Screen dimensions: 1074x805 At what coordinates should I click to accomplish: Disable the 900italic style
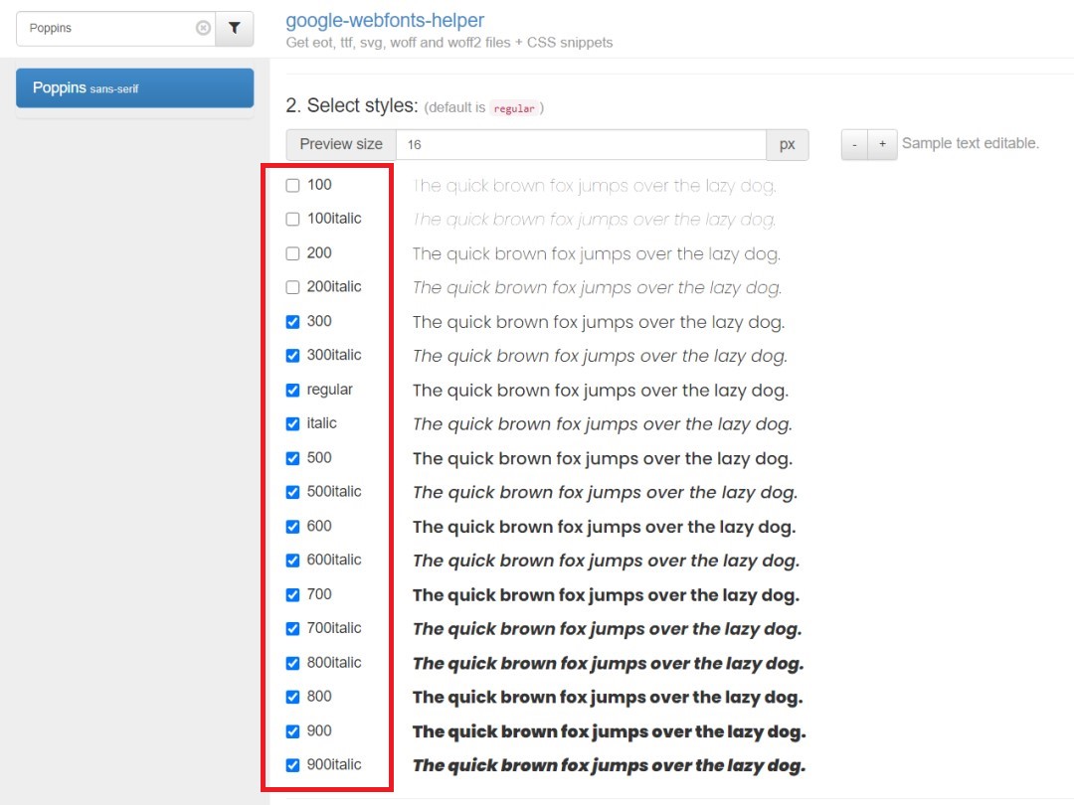pyautogui.click(x=293, y=764)
